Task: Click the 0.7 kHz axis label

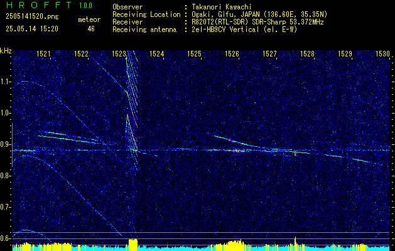Action: coord(5,207)
